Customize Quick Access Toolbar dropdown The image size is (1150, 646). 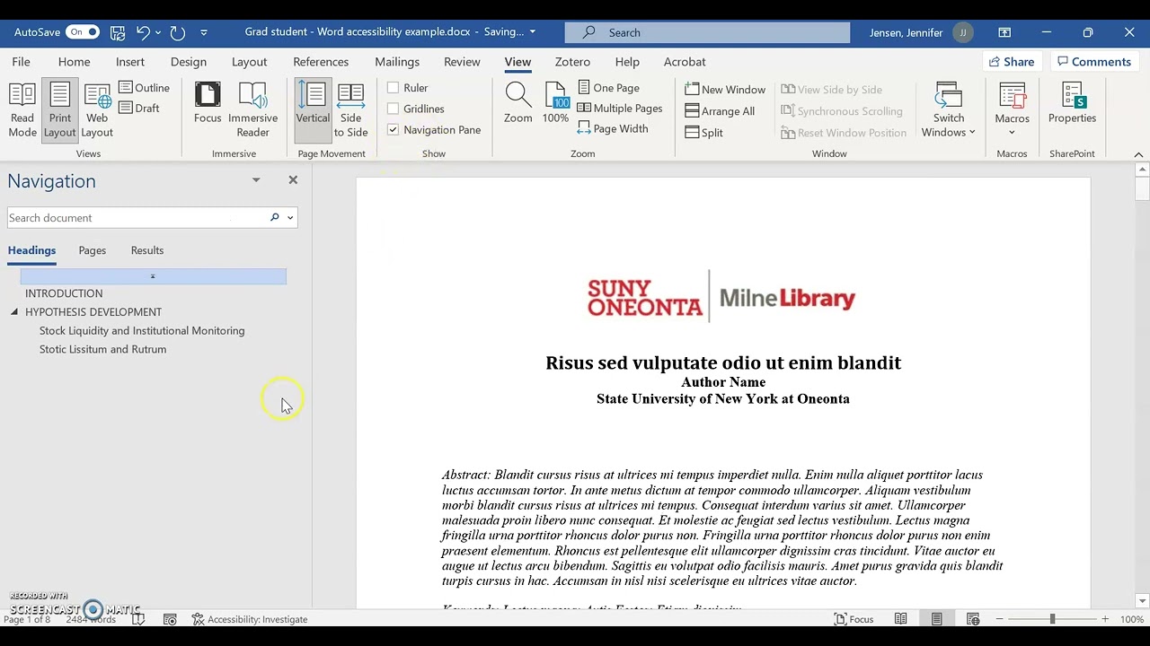click(204, 32)
